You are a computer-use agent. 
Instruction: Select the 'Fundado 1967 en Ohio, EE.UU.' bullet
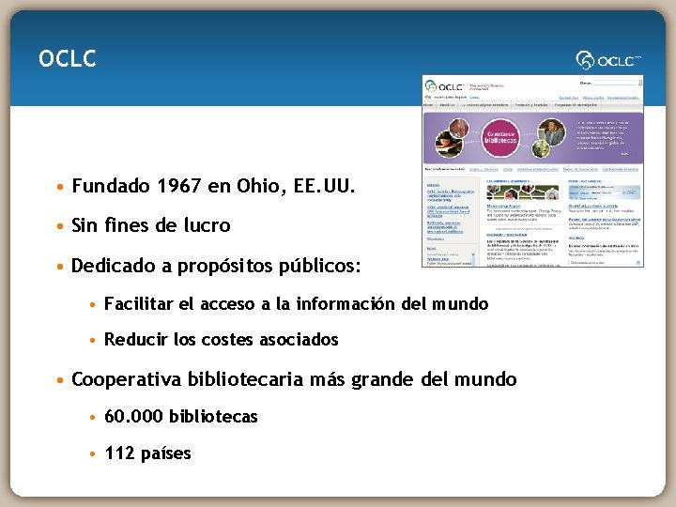(x=213, y=186)
